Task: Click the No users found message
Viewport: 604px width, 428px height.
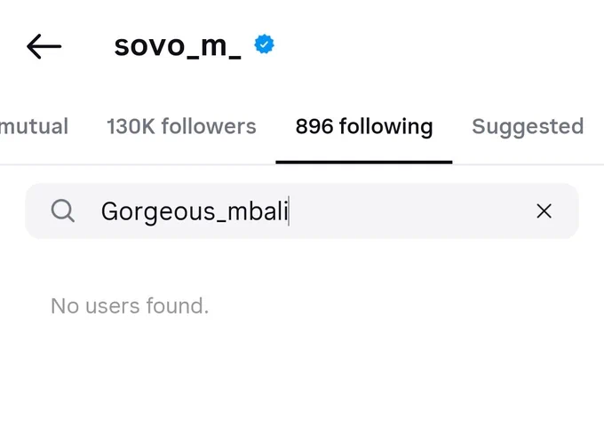Action: click(x=130, y=305)
